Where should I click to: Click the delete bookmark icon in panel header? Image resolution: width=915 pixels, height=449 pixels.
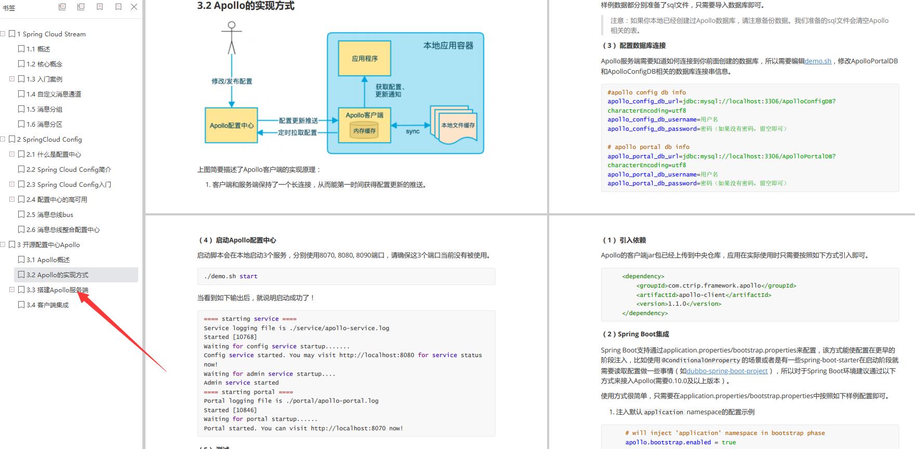118,7
